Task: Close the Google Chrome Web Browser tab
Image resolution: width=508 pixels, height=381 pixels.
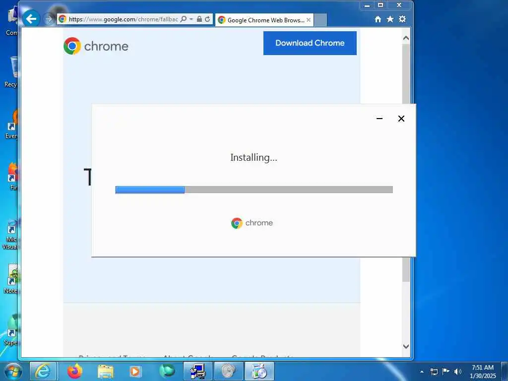Action: [x=309, y=20]
